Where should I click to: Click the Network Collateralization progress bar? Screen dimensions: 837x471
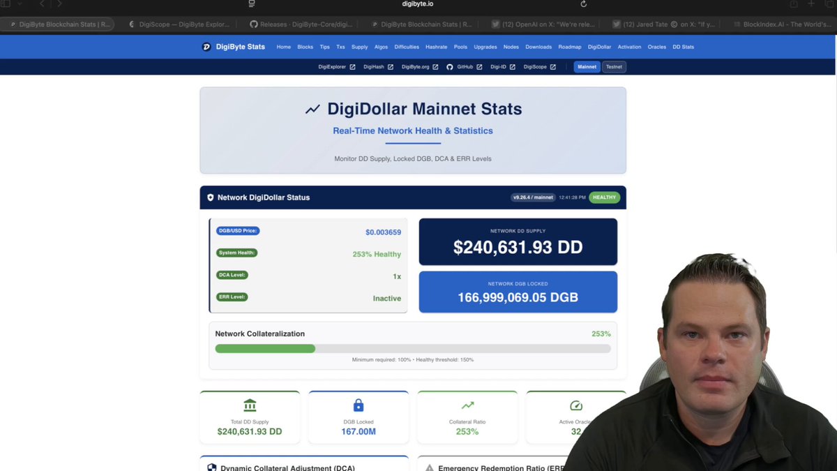tap(413, 348)
